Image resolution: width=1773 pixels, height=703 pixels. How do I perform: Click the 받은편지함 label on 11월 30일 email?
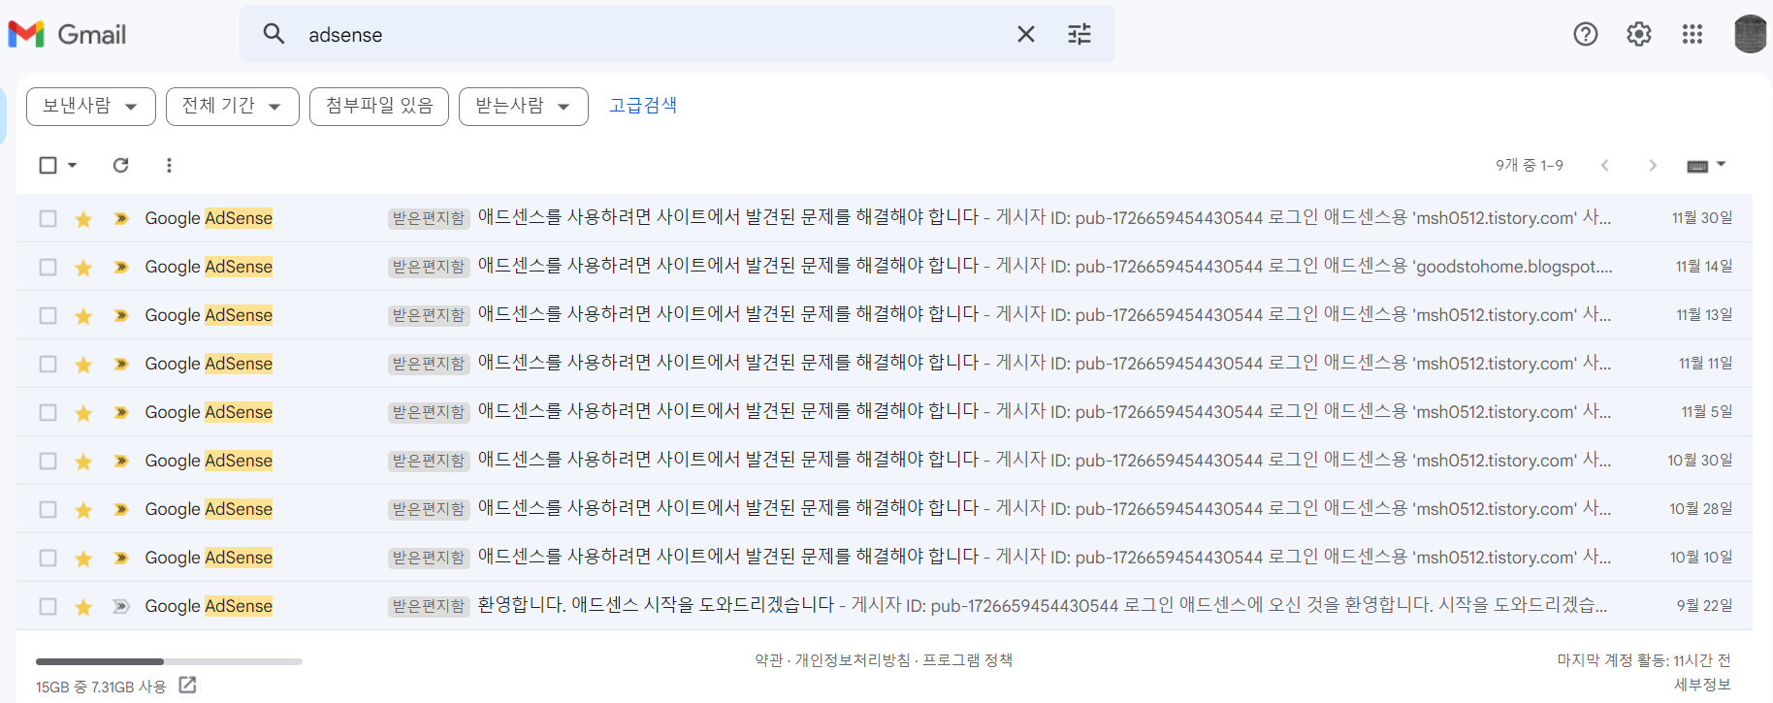tap(429, 218)
